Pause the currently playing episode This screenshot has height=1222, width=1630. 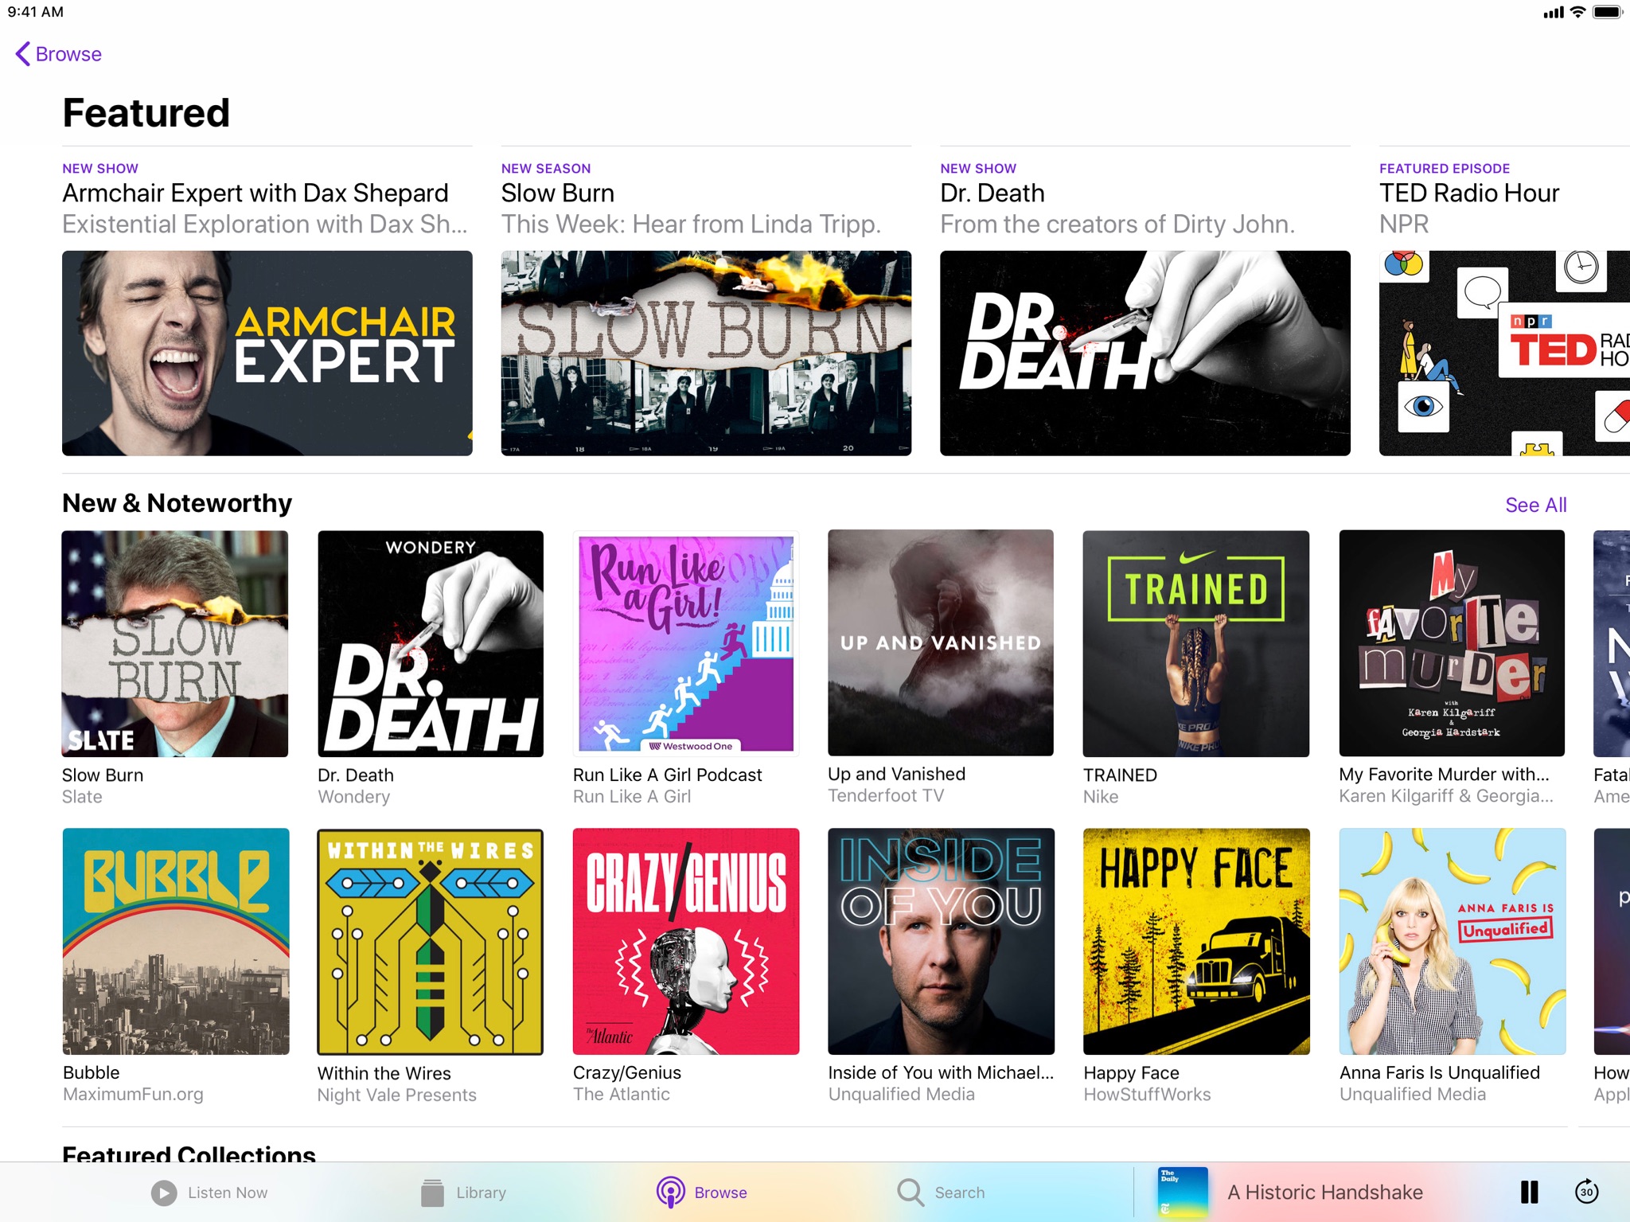1529,1192
